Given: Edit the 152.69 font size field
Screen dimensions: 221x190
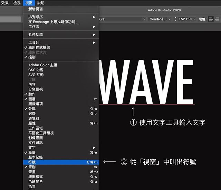Looking at the screenshot, I should (x=185, y=19).
